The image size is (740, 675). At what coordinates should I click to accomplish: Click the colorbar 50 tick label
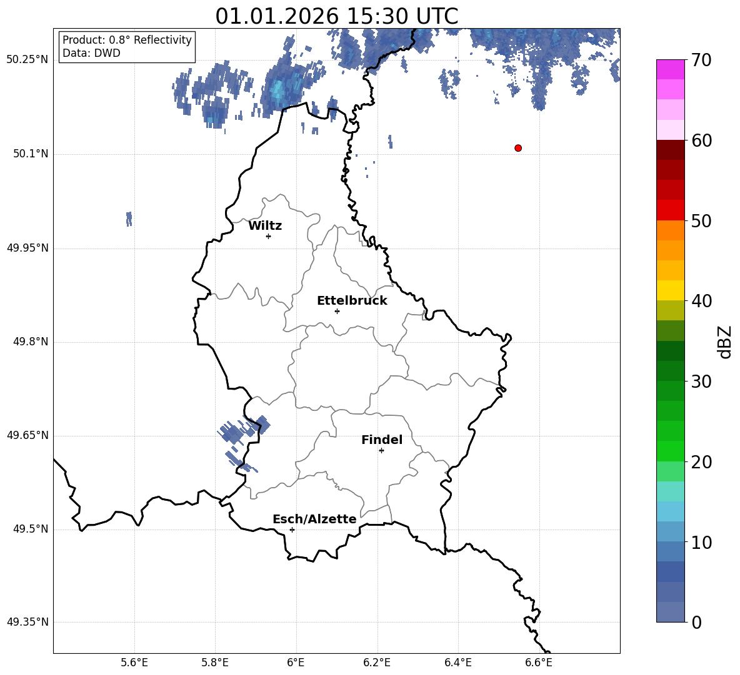(701, 220)
